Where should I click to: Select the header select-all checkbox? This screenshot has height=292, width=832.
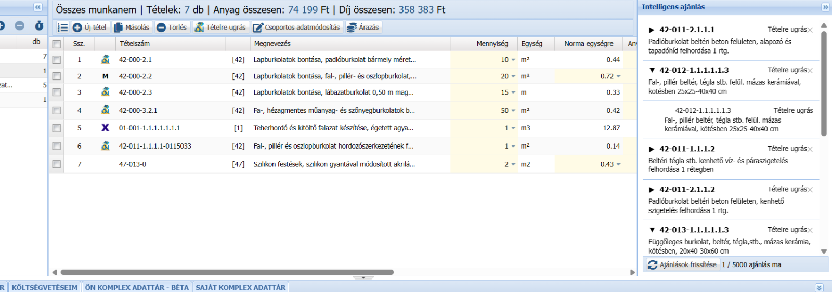[x=57, y=44]
